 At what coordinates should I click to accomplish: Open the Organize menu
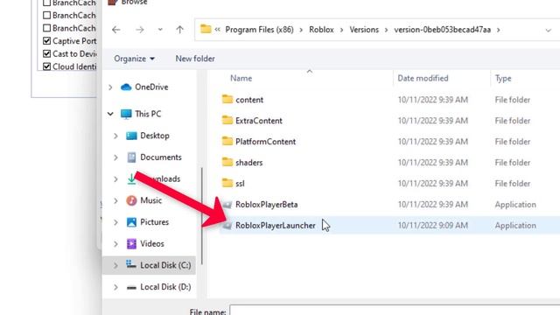pyautogui.click(x=134, y=59)
